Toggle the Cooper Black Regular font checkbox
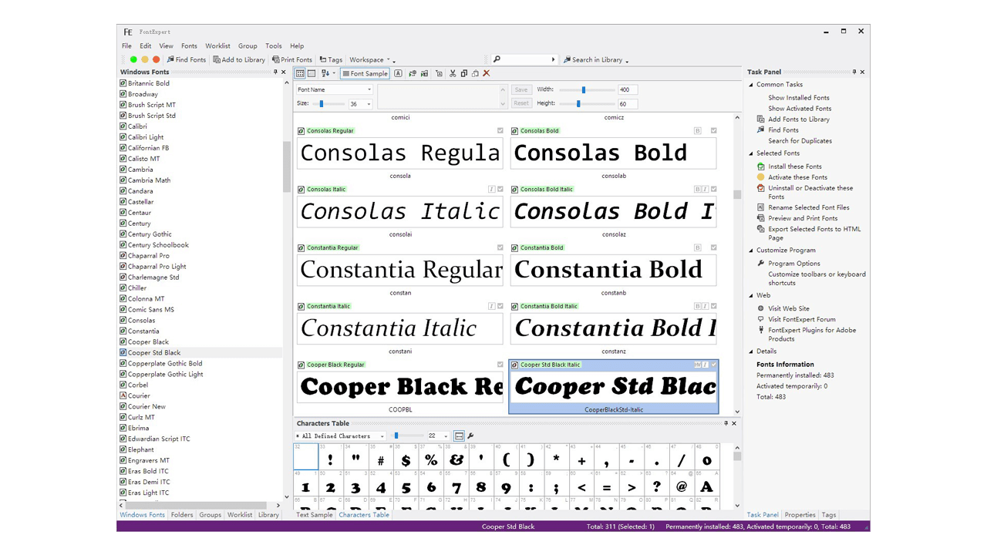Screen dimensions: 987x555 click(500, 365)
